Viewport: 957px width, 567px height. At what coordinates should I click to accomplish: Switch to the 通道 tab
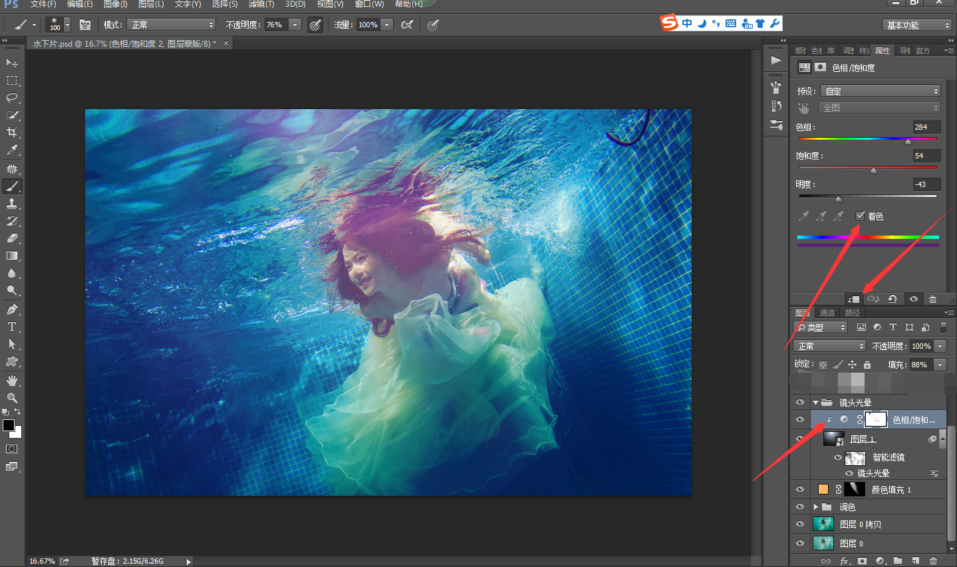[x=827, y=313]
